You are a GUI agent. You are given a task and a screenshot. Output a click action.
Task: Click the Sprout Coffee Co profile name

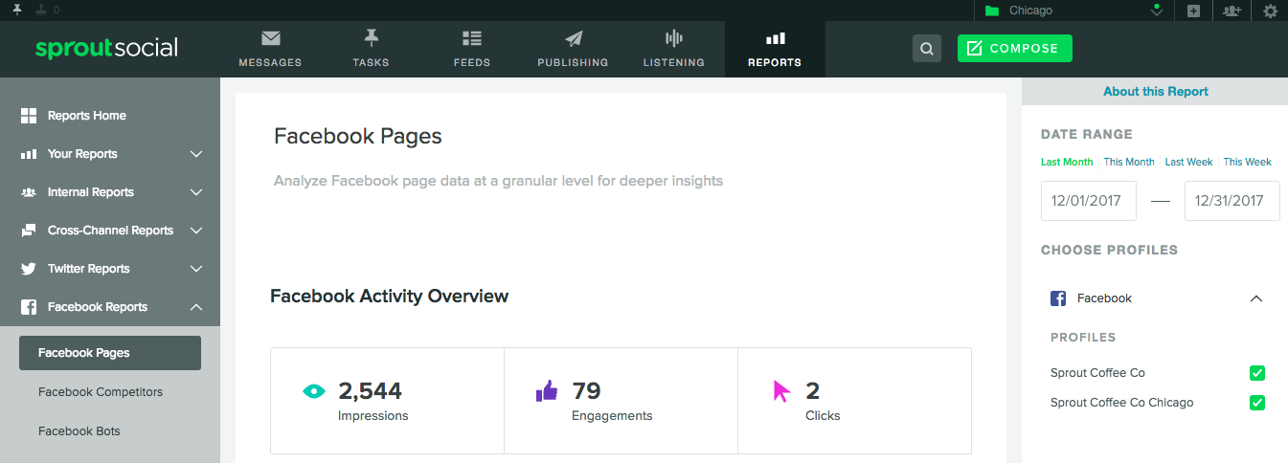coord(1097,373)
